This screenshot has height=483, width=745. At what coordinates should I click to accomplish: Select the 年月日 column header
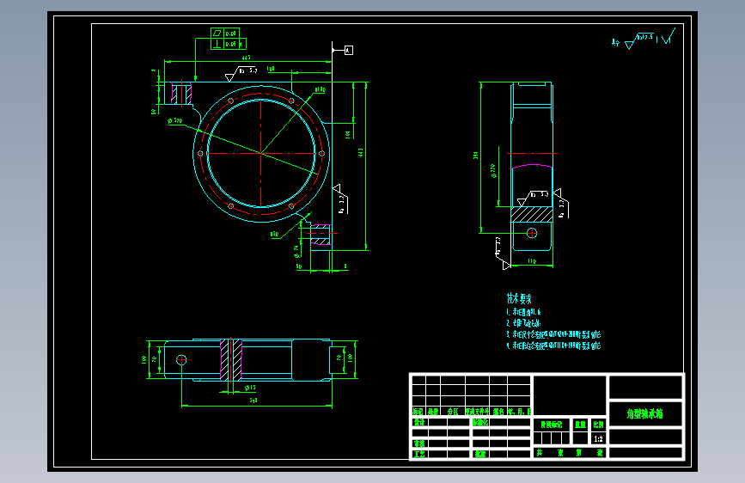(519, 411)
